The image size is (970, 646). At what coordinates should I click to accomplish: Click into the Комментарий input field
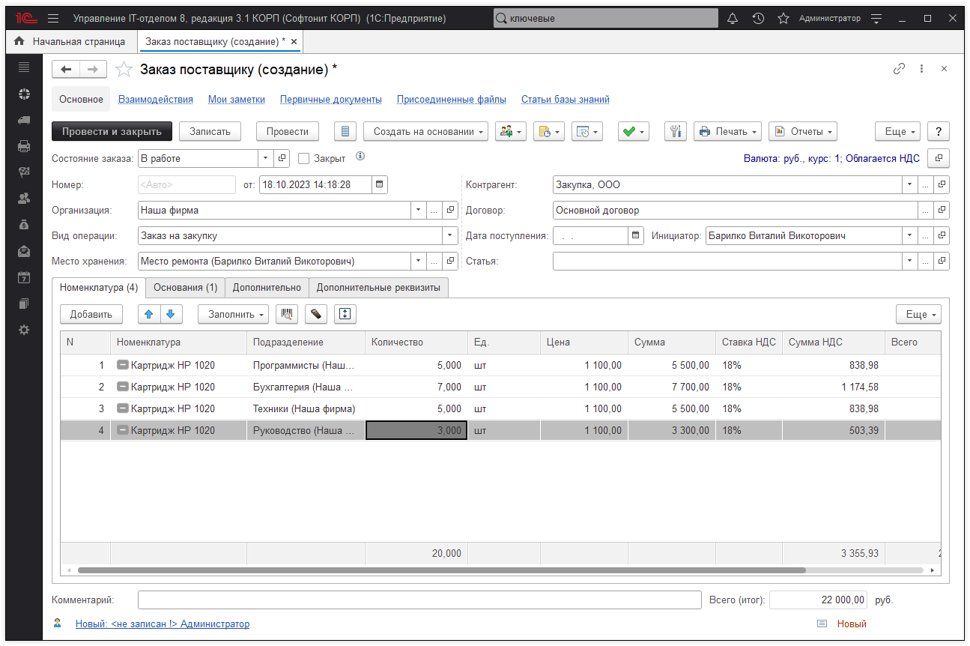coord(419,600)
